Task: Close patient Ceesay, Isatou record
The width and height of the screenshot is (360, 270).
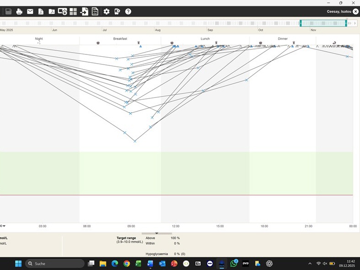Action: pyautogui.click(x=355, y=11)
